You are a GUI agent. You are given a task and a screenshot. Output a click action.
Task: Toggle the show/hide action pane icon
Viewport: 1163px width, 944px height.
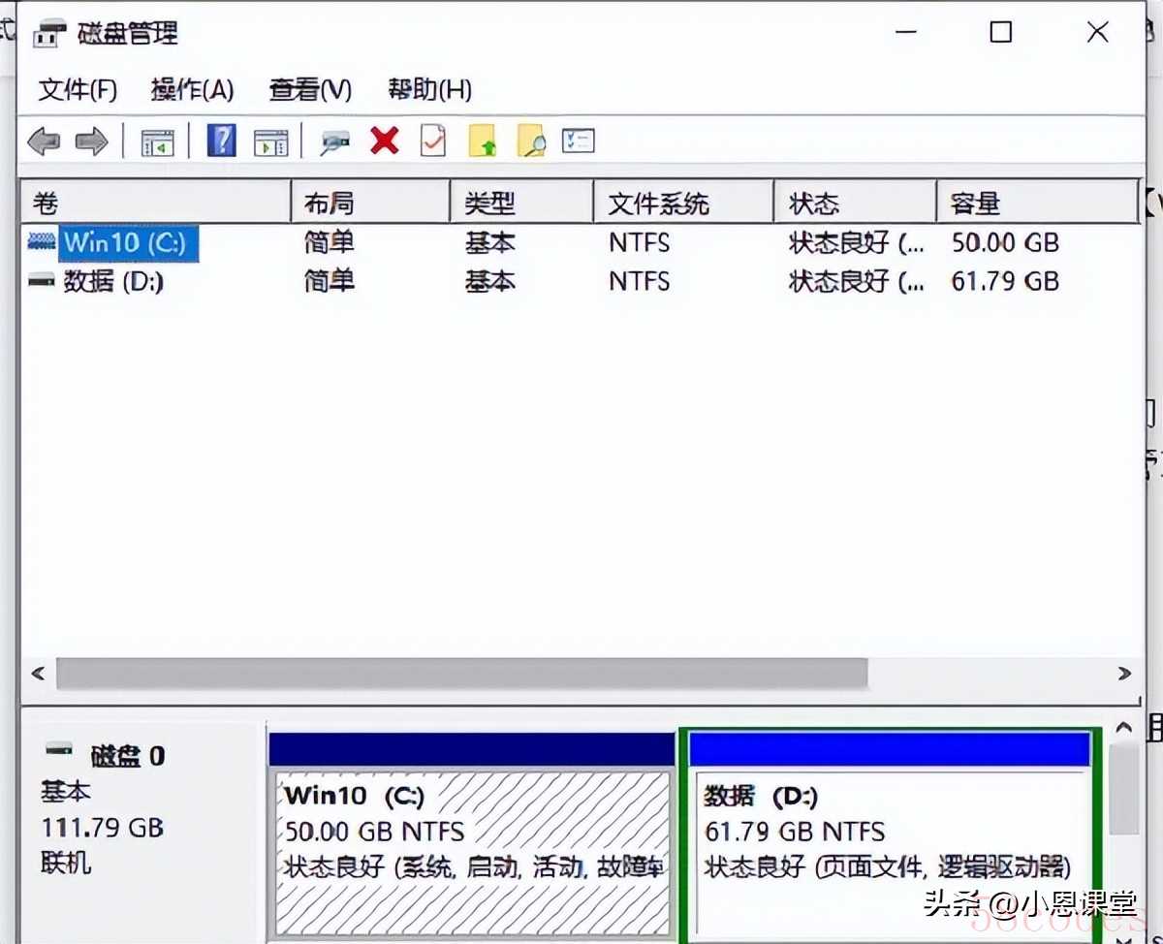[270, 142]
